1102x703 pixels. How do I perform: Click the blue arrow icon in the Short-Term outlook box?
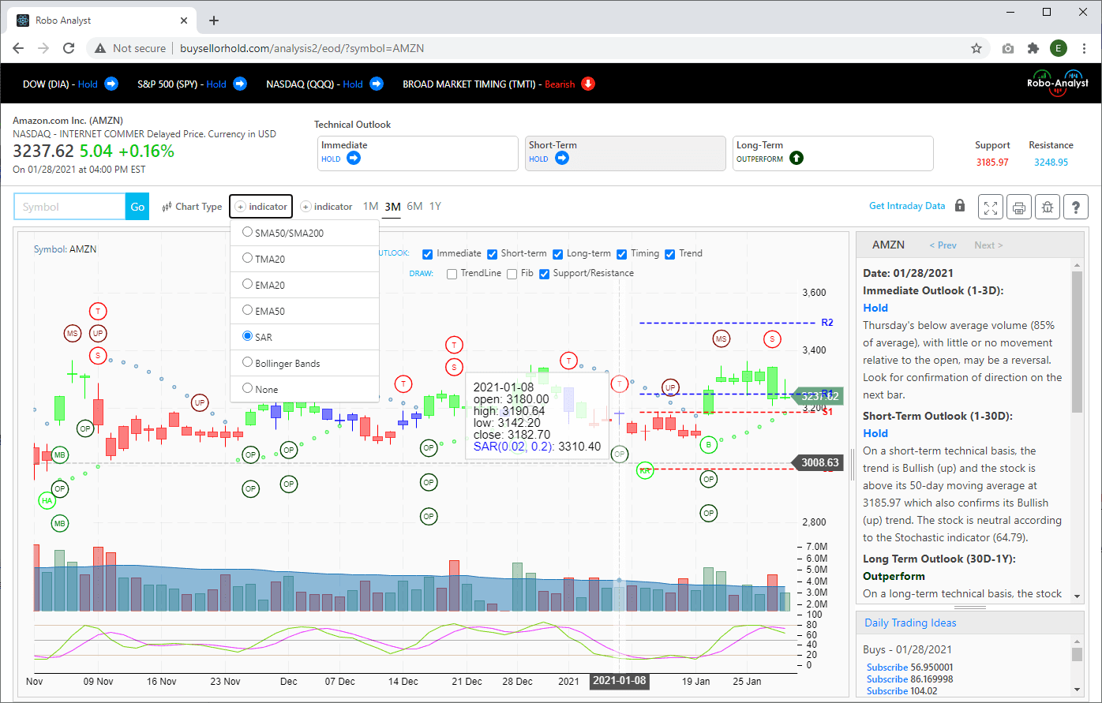[562, 158]
